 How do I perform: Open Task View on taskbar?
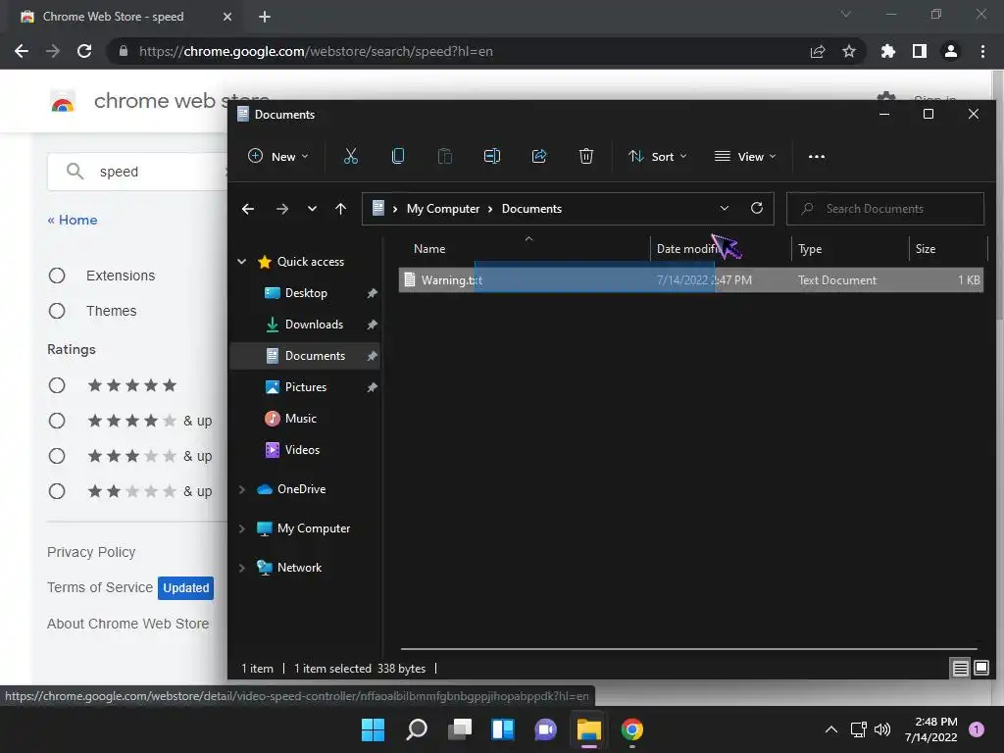click(460, 729)
